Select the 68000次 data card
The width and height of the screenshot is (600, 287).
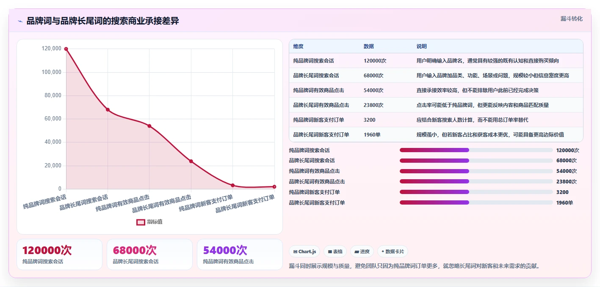click(x=149, y=254)
